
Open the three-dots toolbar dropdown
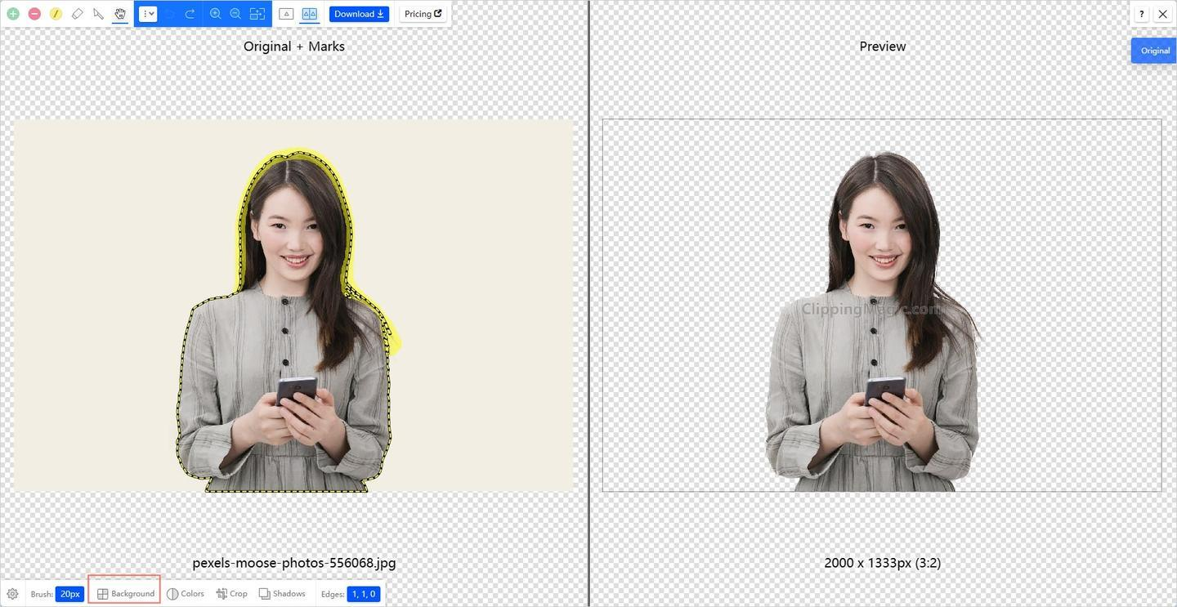pos(148,14)
